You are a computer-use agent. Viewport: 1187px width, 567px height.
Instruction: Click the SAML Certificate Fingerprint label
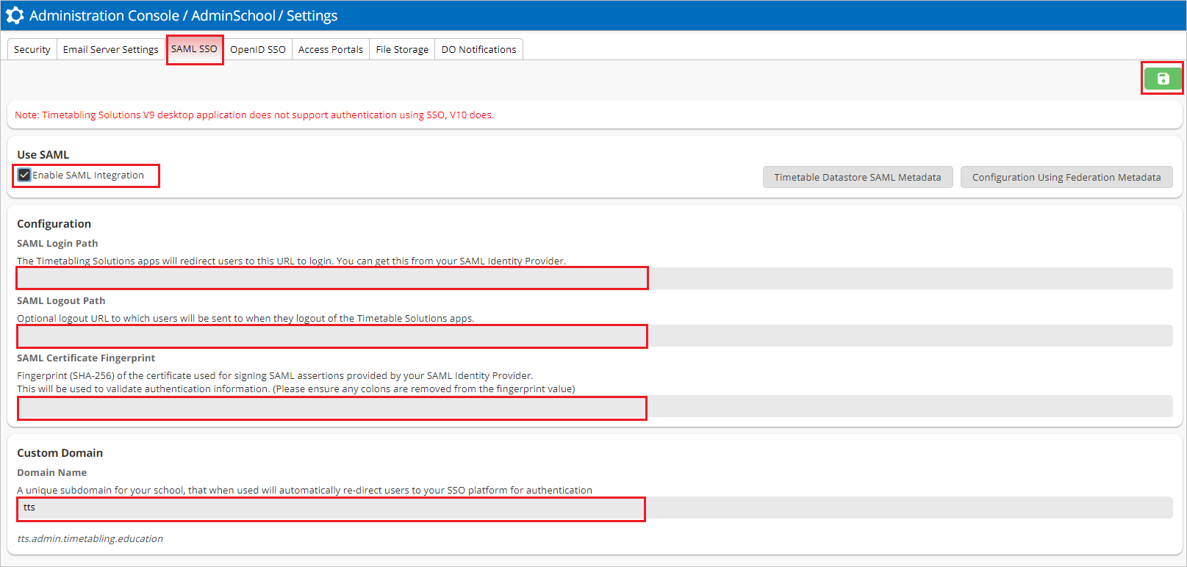point(86,358)
